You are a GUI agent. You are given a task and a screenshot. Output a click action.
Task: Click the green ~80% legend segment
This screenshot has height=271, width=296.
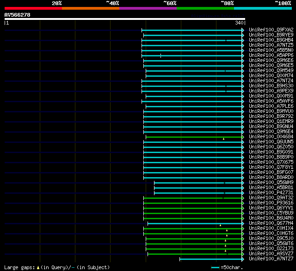pyautogui.click(x=205, y=8)
